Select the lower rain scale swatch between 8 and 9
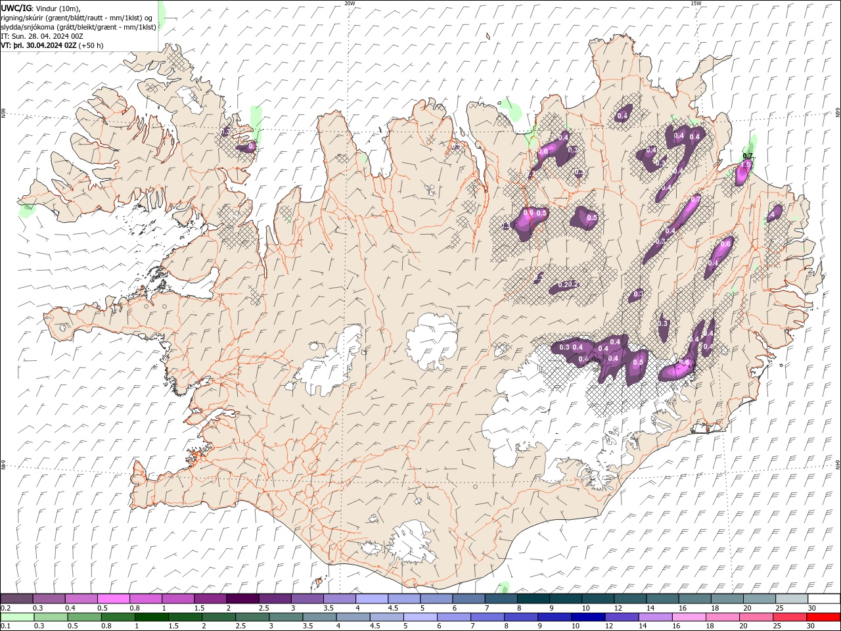Screen dimensions: 841x631 coord(520,617)
